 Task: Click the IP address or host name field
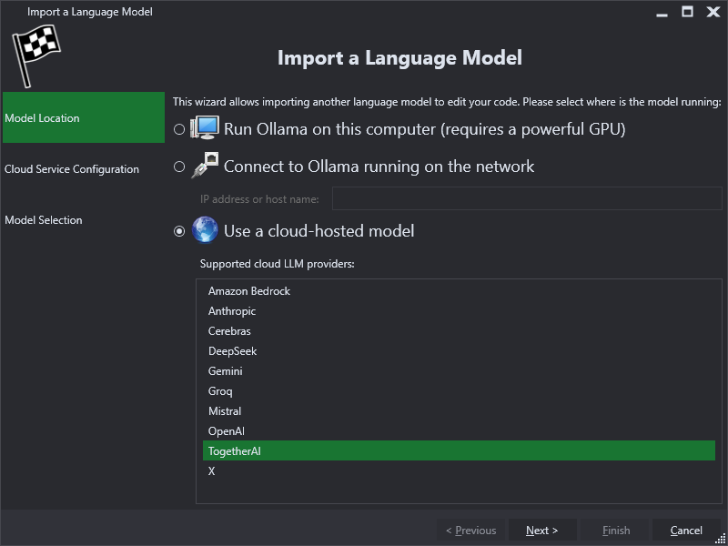[527, 198]
